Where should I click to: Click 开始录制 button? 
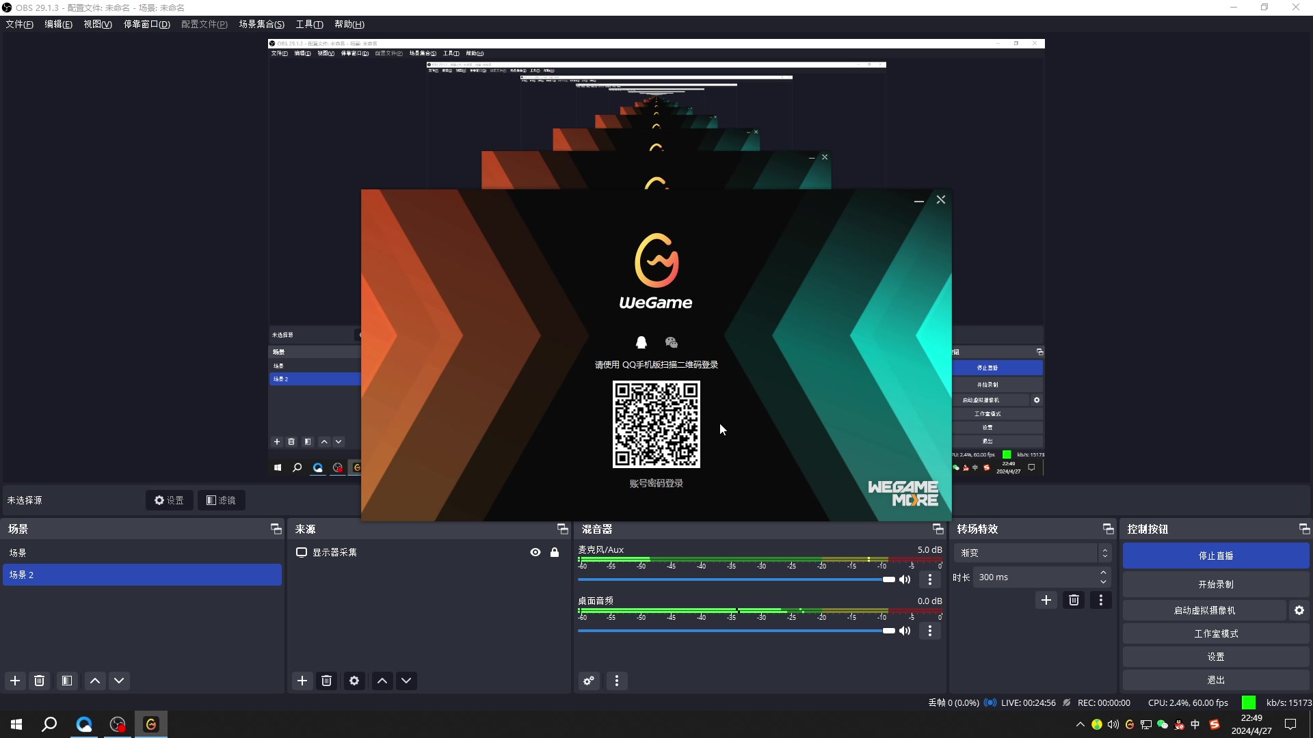tap(1216, 584)
